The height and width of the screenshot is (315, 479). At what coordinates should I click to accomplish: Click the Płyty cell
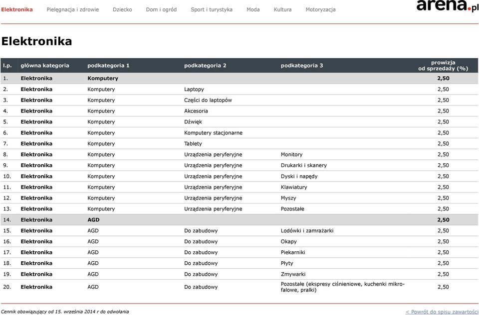pos(287,263)
